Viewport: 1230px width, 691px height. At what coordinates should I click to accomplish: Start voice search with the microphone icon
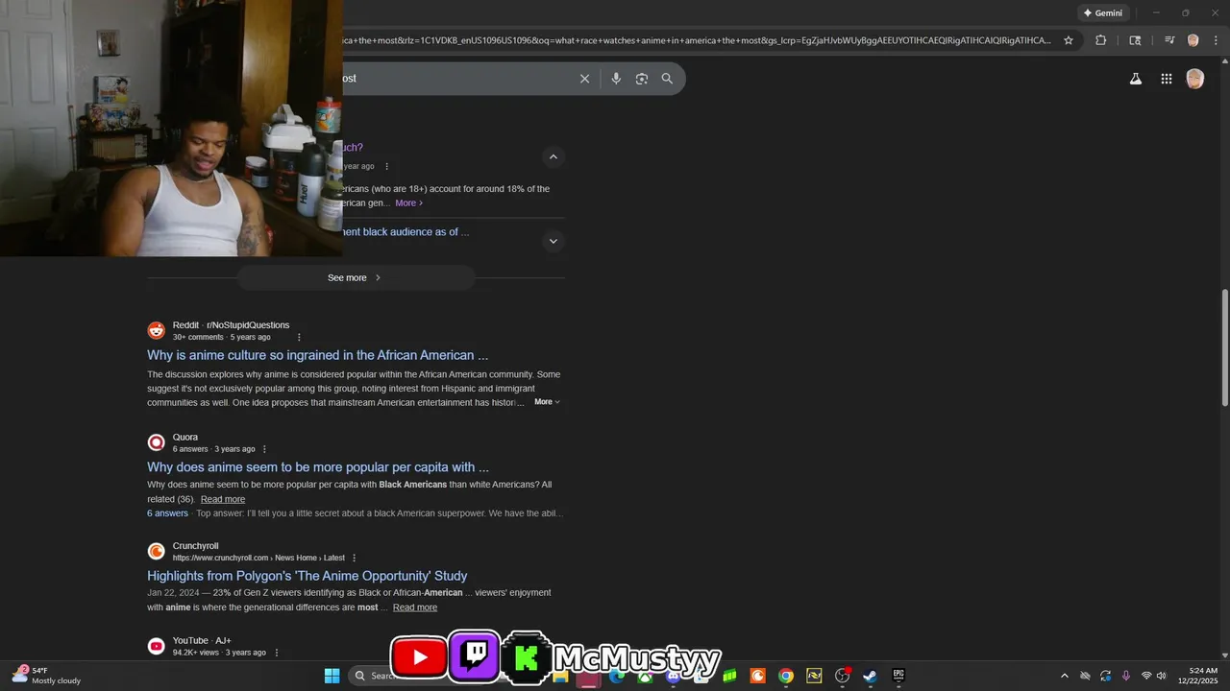(616, 79)
